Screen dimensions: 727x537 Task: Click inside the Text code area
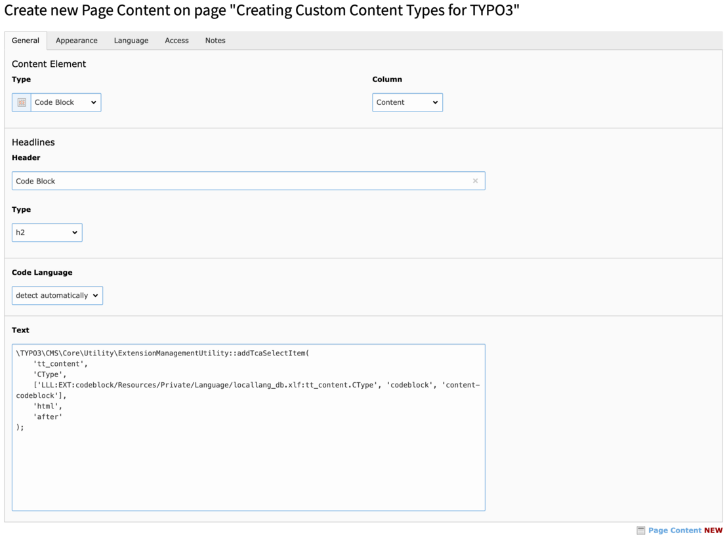(248, 426)
